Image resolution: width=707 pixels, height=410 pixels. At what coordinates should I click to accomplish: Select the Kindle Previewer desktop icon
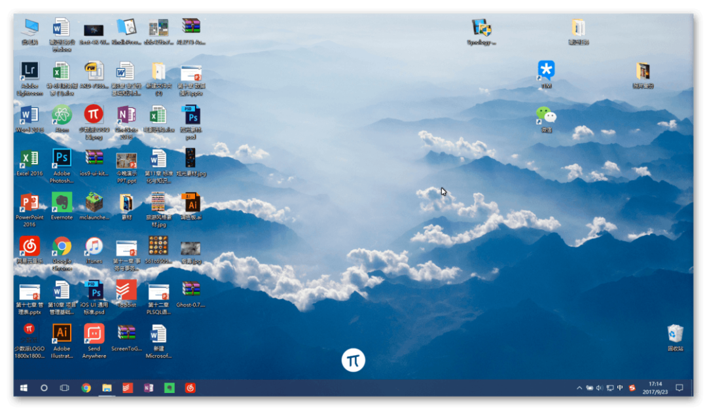click(126, 31)
